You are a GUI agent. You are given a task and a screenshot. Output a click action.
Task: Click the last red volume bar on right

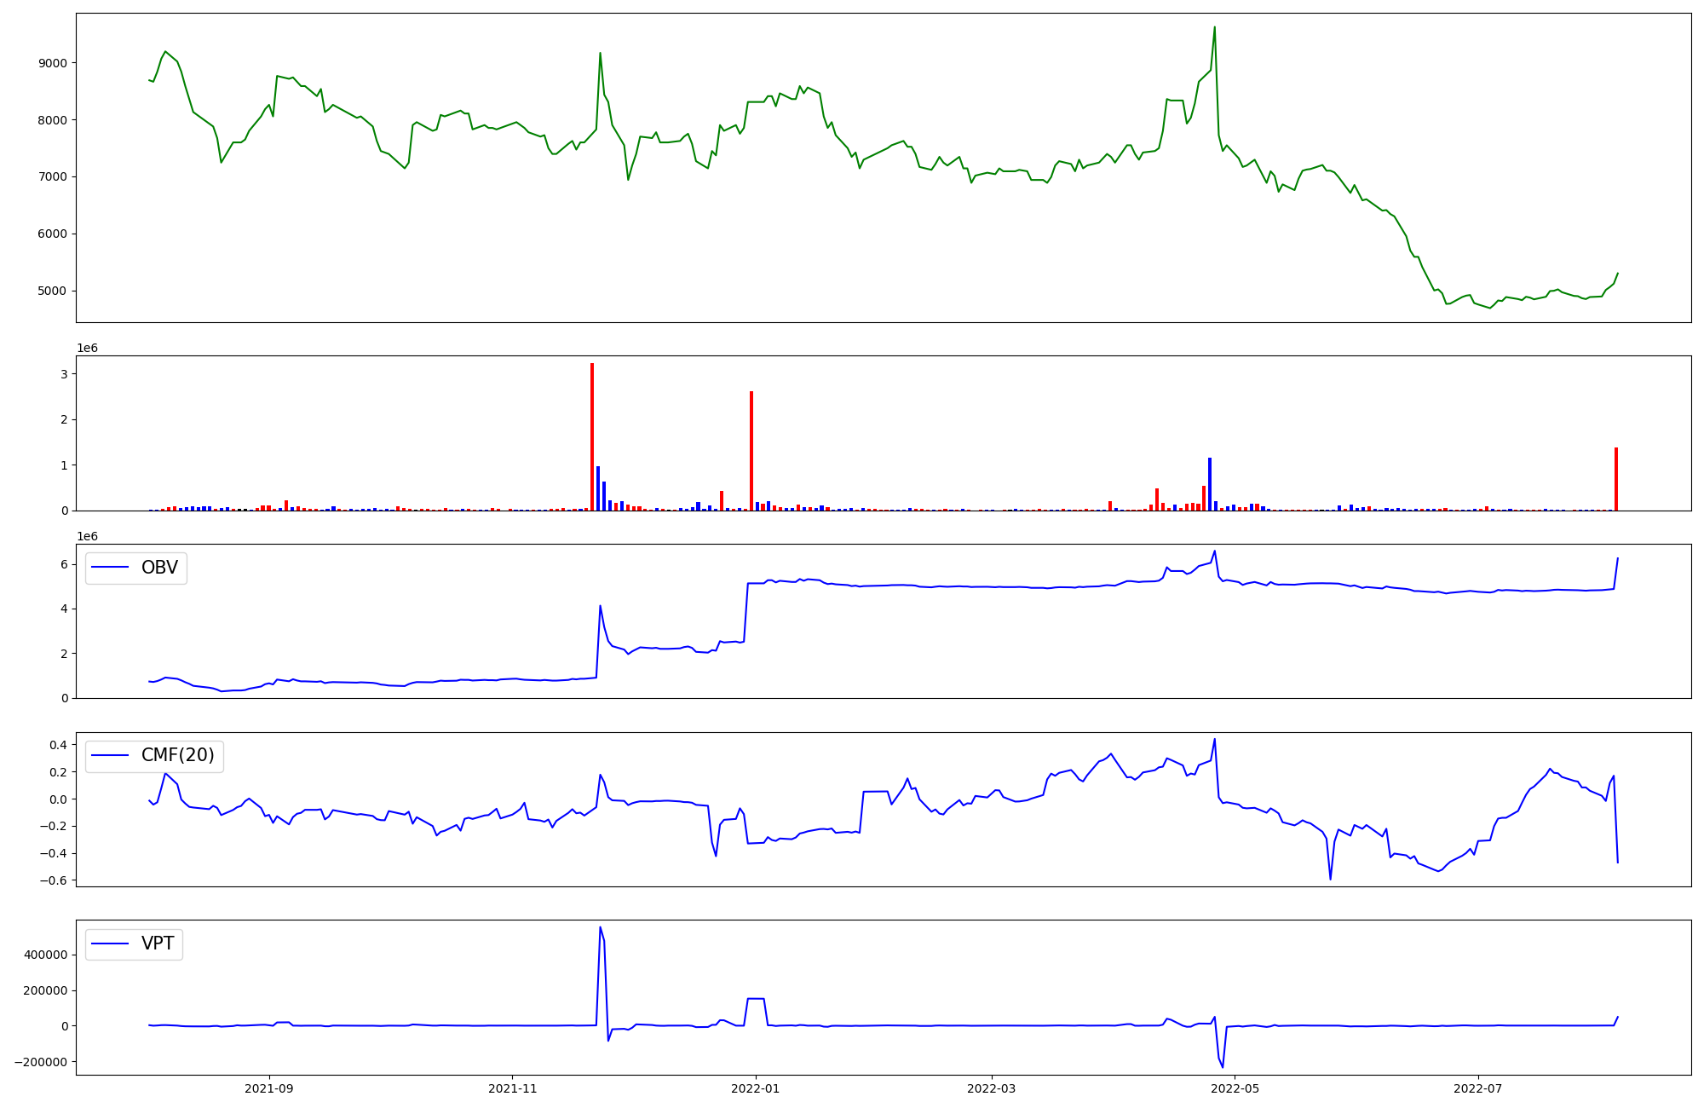click(1616, 479)
